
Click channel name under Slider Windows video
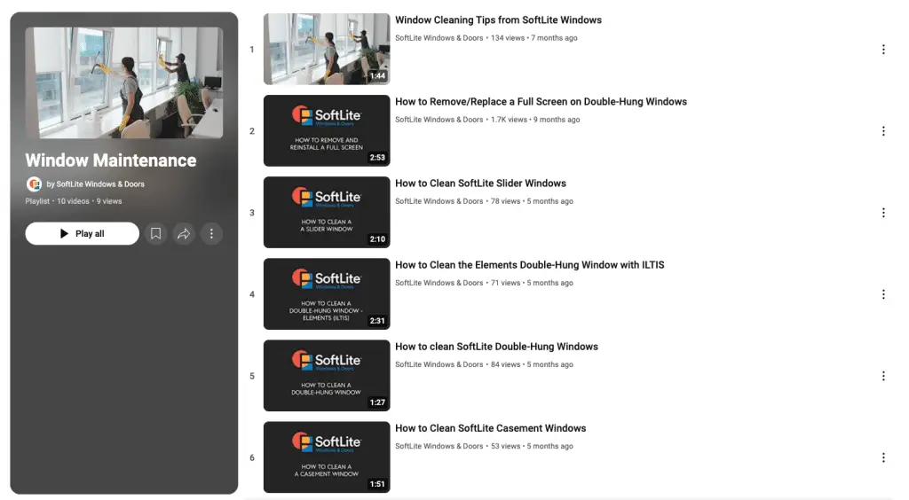439,201
